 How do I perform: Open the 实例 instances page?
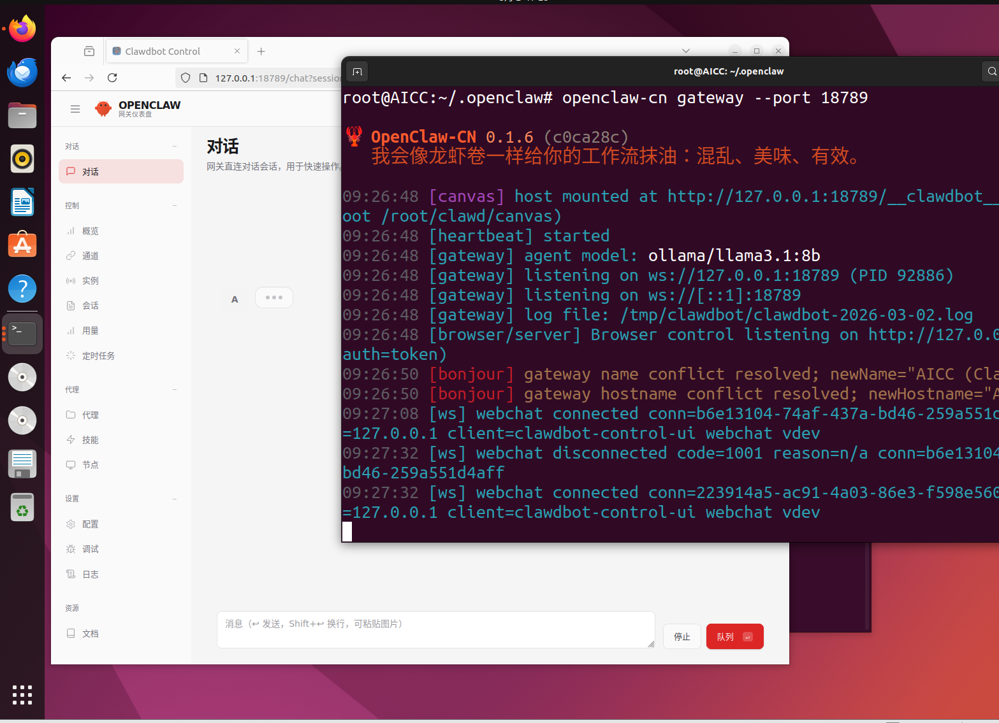[121, 280]
